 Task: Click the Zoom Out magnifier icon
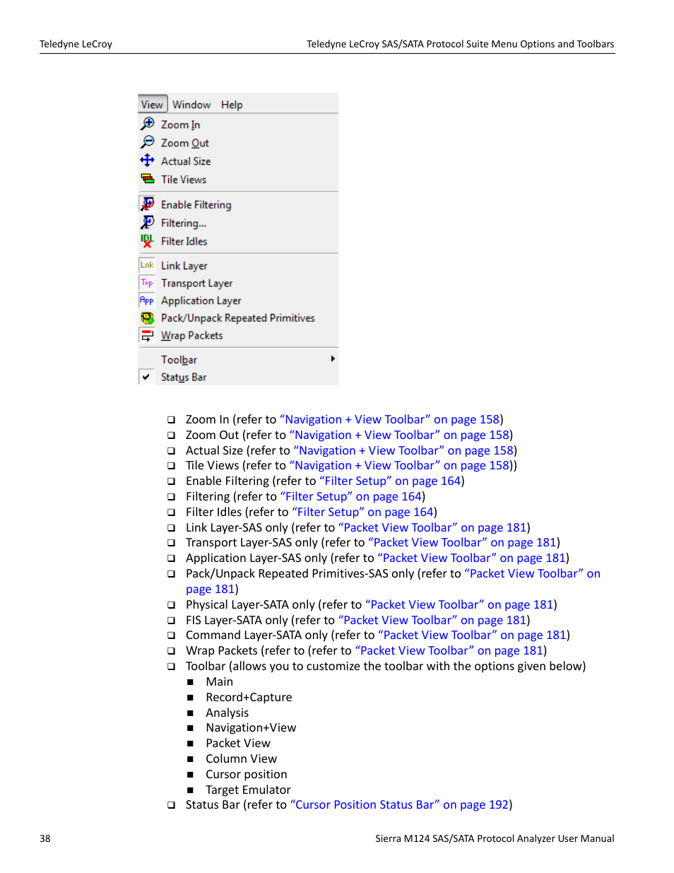147,142
